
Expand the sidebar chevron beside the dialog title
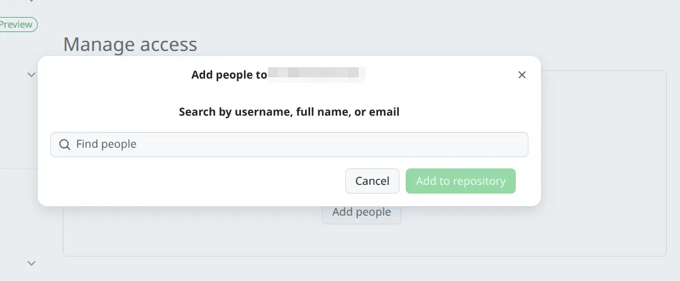31,75
